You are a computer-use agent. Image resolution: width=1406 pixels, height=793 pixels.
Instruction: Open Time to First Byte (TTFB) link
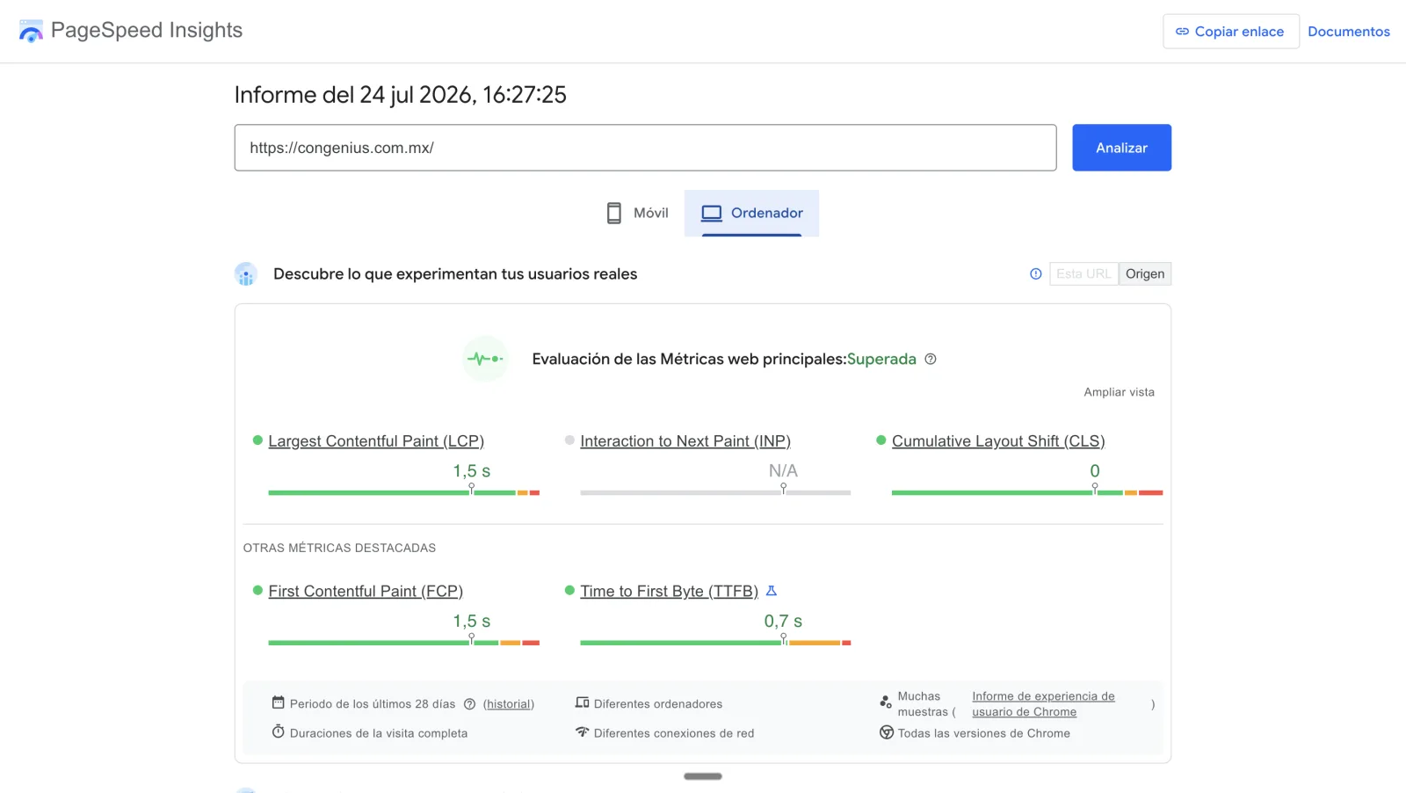click(x=669, y=592)
